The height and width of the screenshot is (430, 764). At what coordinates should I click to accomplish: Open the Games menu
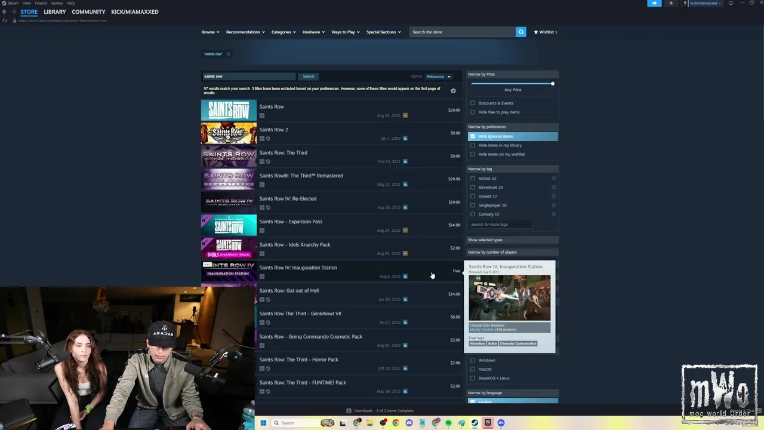point(57,3)
